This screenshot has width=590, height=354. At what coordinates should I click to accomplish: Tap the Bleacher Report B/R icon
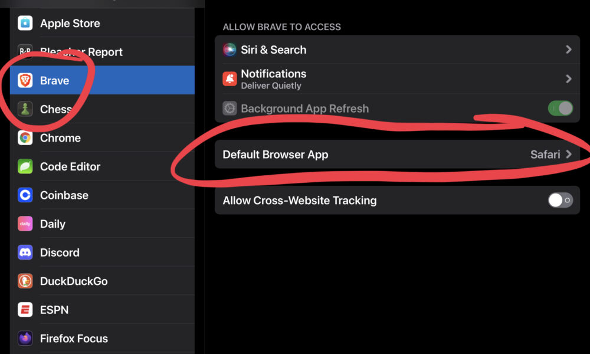(x=25, y=51)
